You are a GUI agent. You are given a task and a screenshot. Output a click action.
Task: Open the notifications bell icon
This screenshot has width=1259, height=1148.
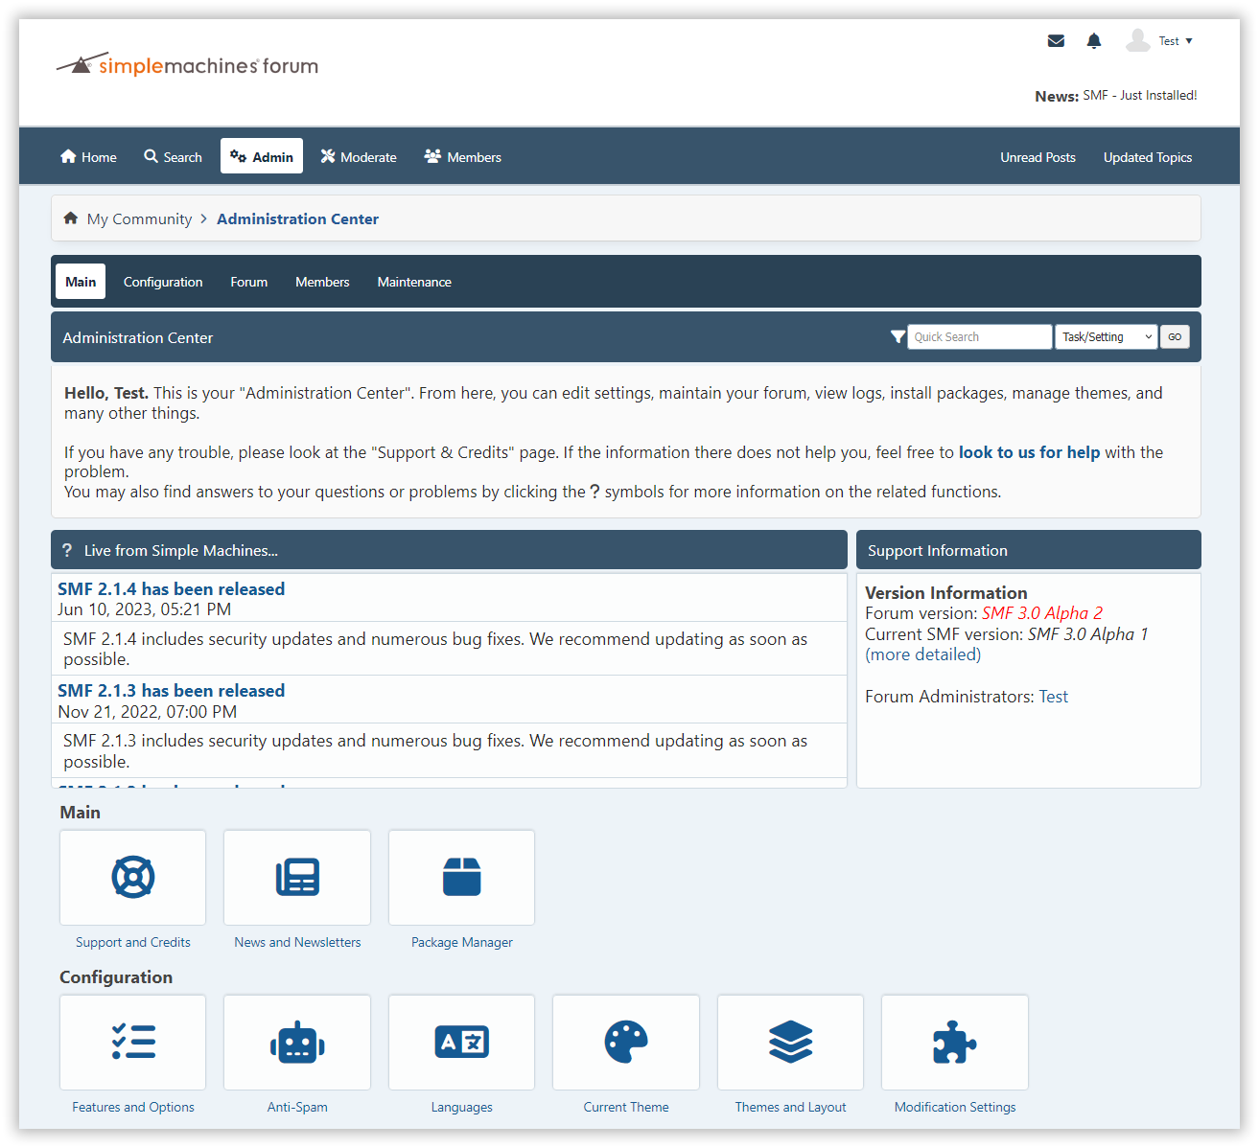point(1094,41)
